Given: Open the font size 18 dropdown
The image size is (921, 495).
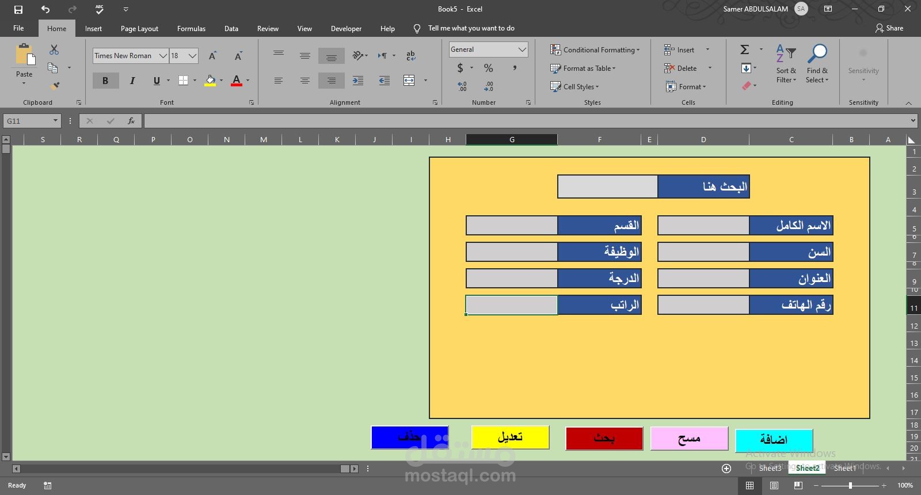Looking at the screenshot, I should [x=192, y=56].
